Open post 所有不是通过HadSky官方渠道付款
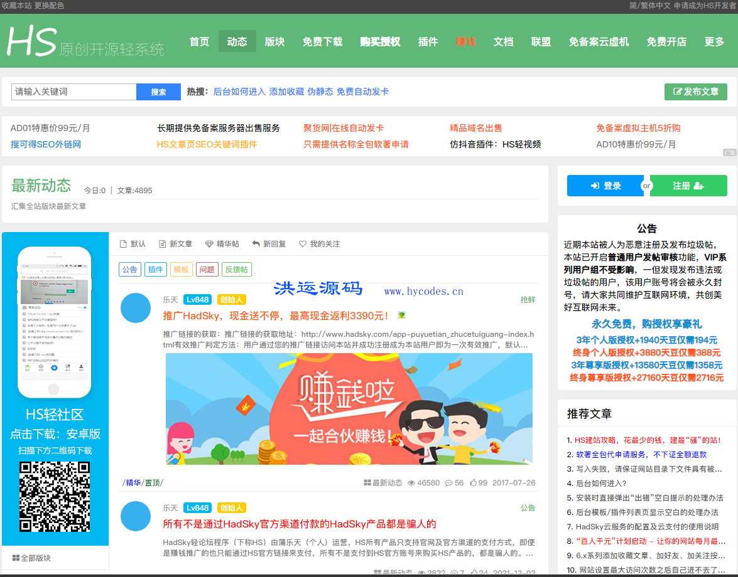 click(x=300, y=524)
